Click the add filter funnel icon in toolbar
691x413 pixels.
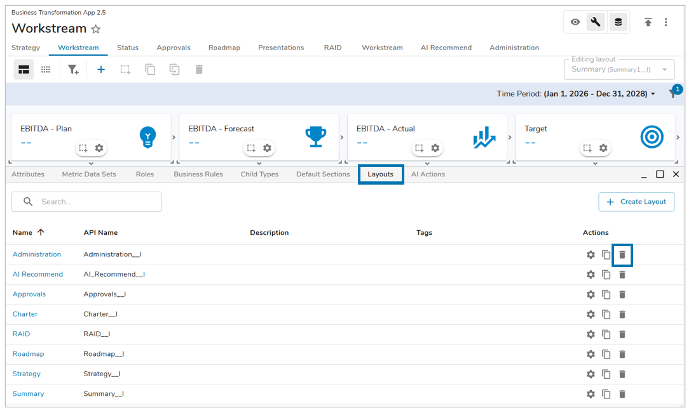point(73,70)
